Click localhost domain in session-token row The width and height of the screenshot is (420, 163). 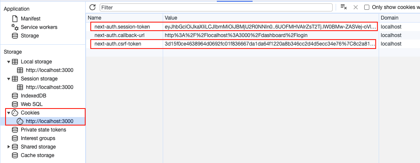pos(391,27)
